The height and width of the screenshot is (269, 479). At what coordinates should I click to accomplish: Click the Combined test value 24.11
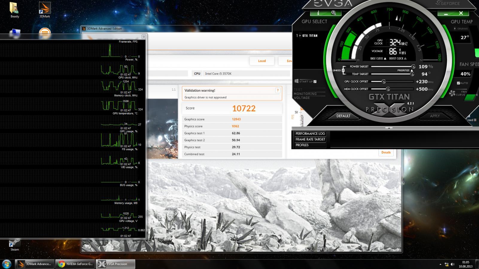(236, 154)
